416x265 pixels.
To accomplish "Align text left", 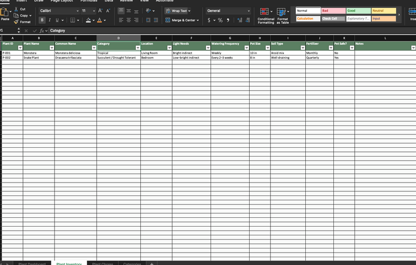I will click(x=121, y=20).
